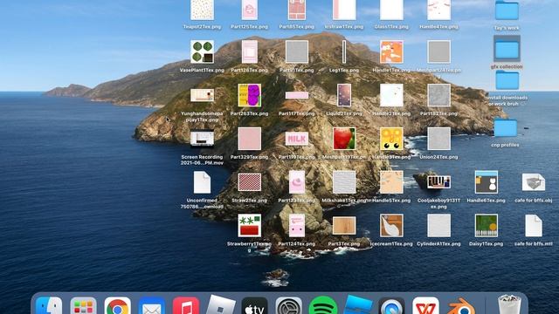559x314 pixels.
Task: Open the Mail app in the Dock
Action: tap(151, 305)
